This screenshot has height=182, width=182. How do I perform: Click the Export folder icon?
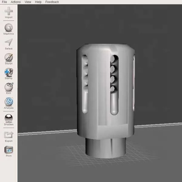pyautogui.click(x=9, y=135)
